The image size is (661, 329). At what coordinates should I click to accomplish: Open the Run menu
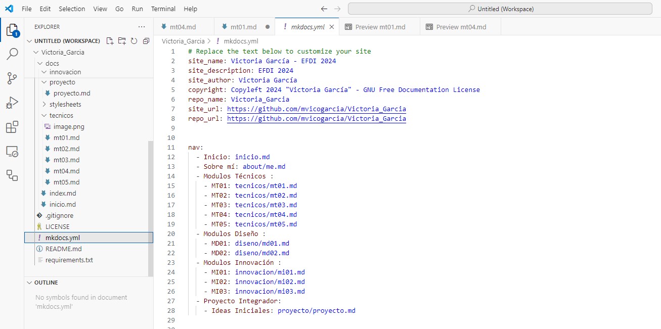point(137,9)
